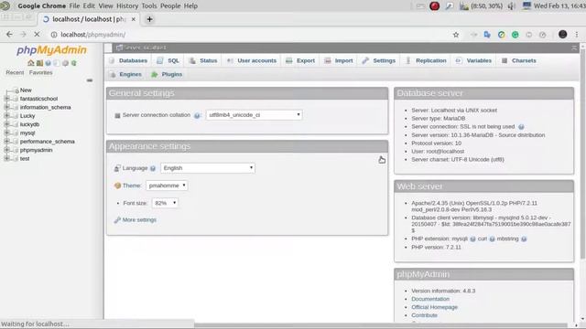Screen dimensions: 586x329
Task: Click the More settings link
Action: (139, 220)
